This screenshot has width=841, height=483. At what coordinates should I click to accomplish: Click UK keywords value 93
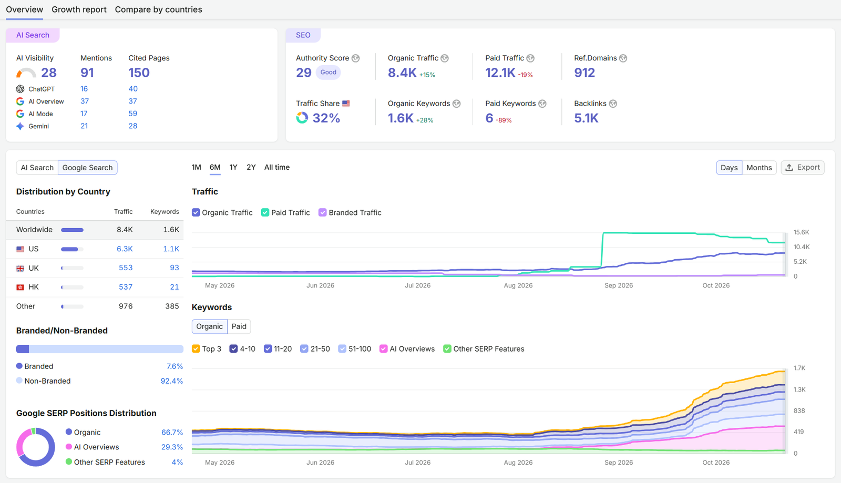175,268
